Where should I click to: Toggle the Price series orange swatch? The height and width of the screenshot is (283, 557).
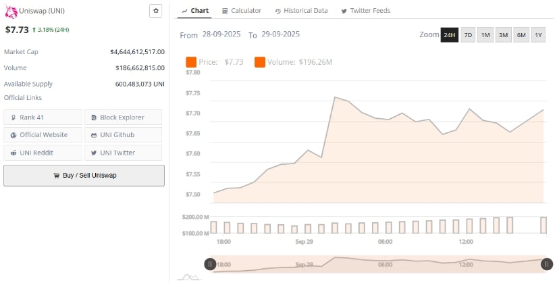coord(191,62)
